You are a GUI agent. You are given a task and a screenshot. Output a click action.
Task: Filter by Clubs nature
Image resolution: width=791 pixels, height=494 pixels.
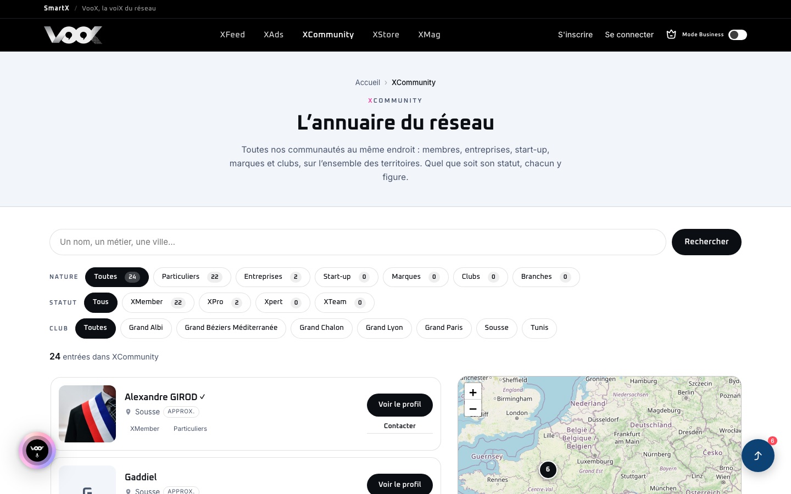coord(481,277)
